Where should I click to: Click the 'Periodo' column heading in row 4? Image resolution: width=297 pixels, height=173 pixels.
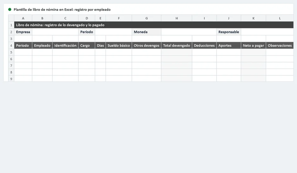pyautogui.click(x=23, y=45)
